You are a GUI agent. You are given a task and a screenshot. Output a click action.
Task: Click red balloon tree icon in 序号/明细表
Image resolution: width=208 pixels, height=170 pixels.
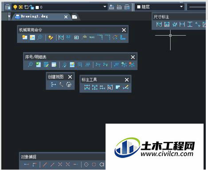click(132, 64)
